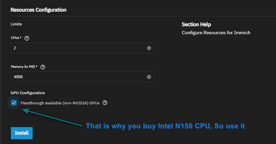Clear the CPUs field with its X icon

click(149, 48)
